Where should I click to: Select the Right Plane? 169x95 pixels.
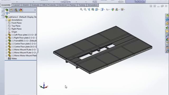pyautogui.click(x=16, y=29)
